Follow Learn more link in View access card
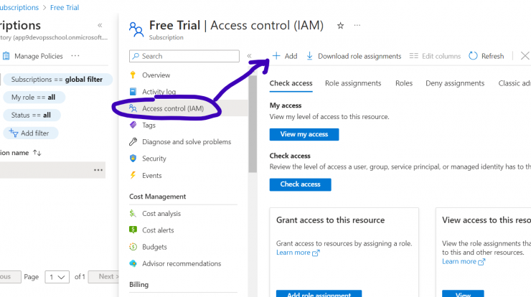Screen dimensions: 531x297 tap(464, 261)
